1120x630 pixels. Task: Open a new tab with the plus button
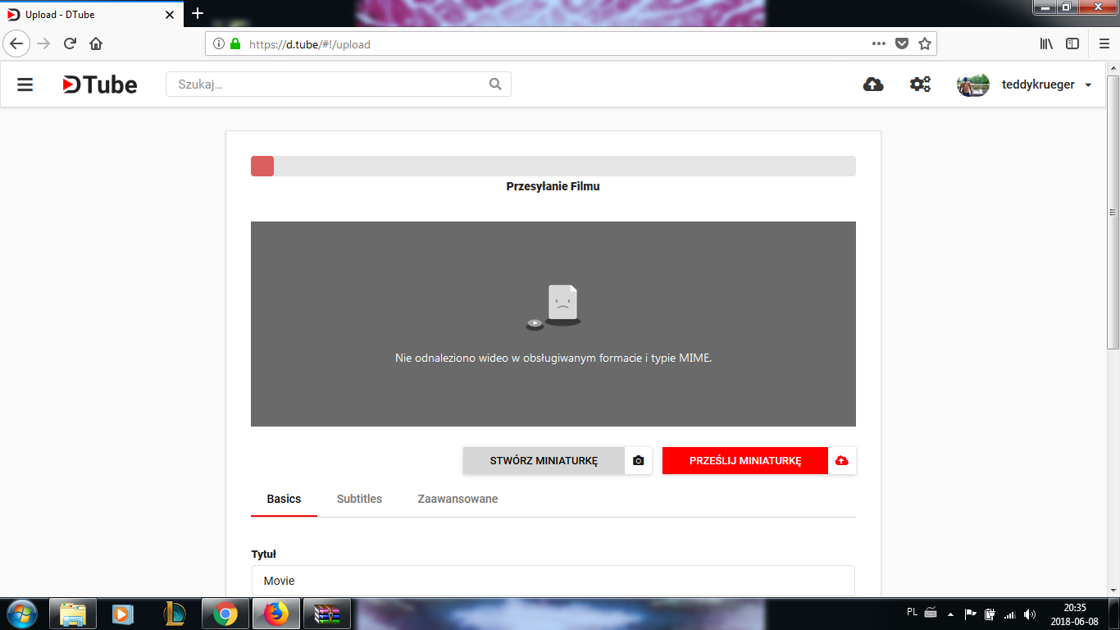[x=198, y=14]
